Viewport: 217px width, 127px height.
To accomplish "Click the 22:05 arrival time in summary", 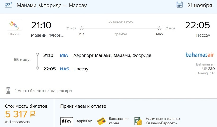I will point(197,25).
